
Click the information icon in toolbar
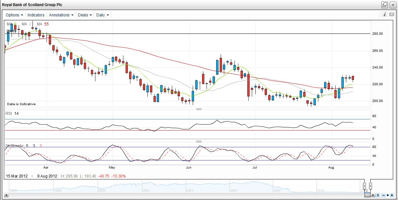pyautogui.click(x=385, y=14)
